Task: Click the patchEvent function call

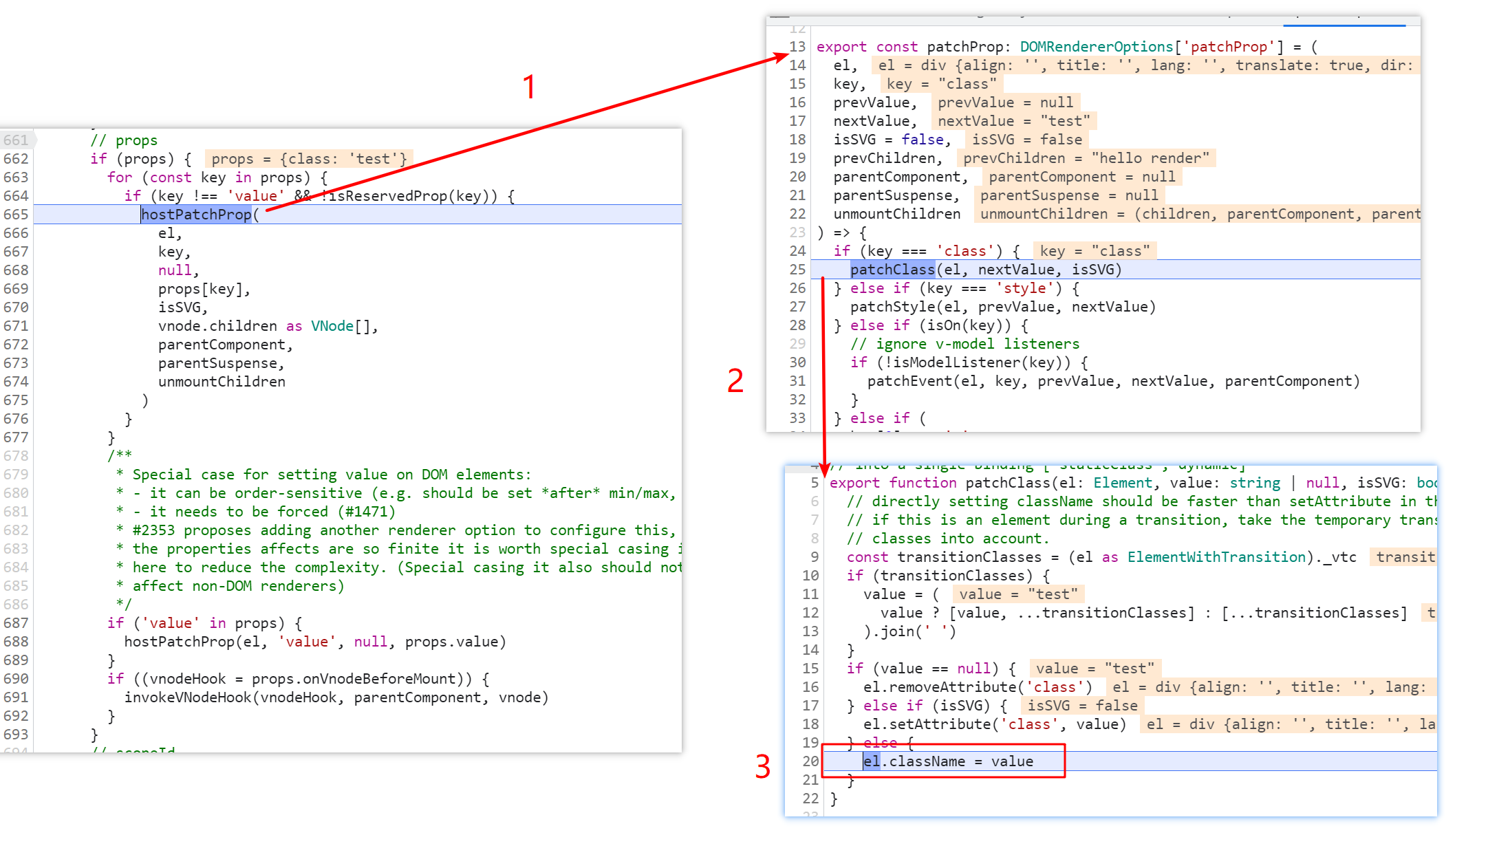Action: (x=909, y=381)
